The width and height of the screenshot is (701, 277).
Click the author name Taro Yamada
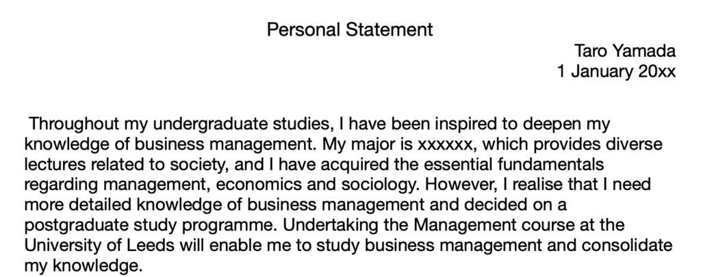[x=624, y=51]
